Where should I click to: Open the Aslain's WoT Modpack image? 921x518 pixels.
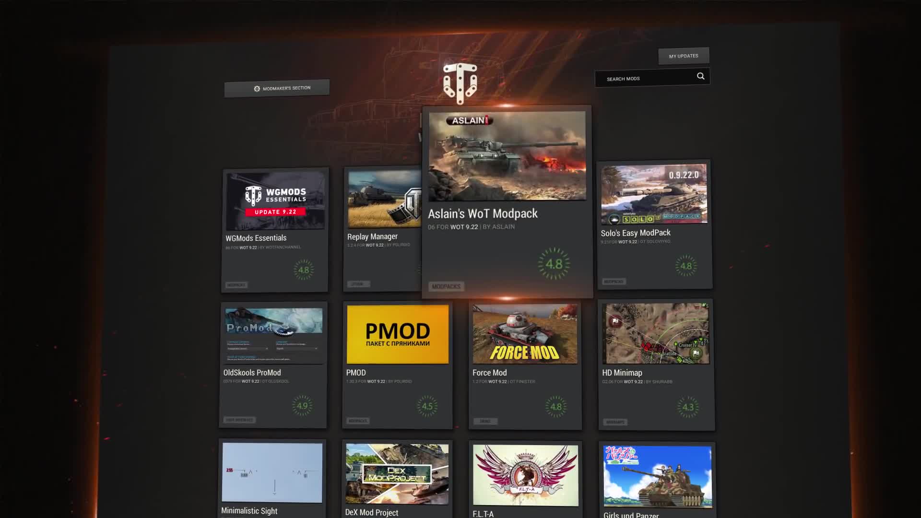507,156
